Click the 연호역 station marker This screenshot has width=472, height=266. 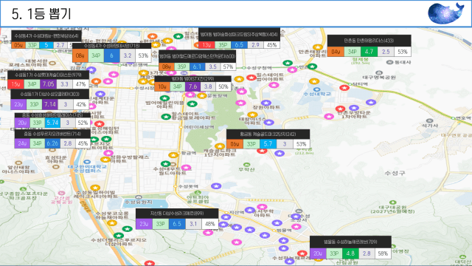[x=454, y=118]
